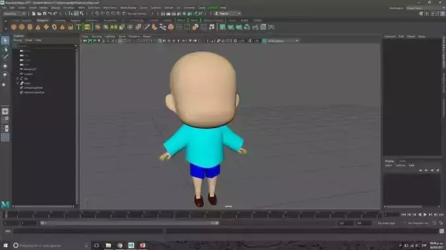Toggle select by component type mode
Screen dimensions: 446x250
(x=82, y=14)
